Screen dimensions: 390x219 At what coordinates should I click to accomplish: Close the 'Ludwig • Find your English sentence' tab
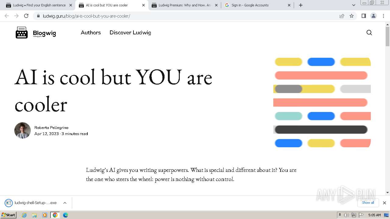click(x=71, y=5)
